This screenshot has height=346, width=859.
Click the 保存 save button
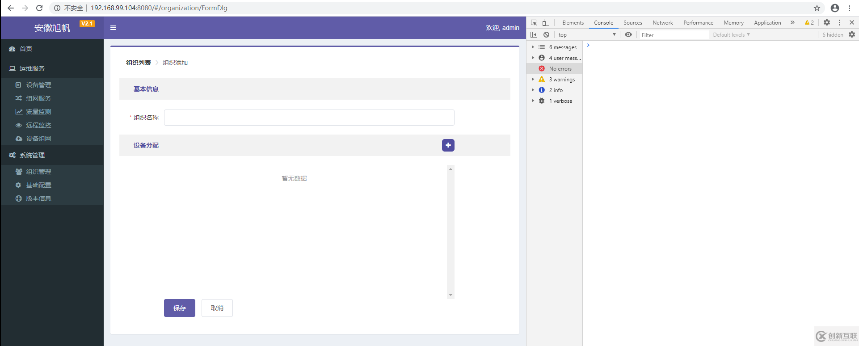coord(180,308)
